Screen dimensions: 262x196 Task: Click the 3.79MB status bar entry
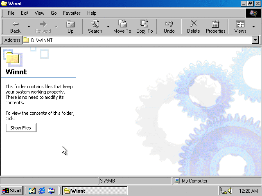(x=135, y=181)
